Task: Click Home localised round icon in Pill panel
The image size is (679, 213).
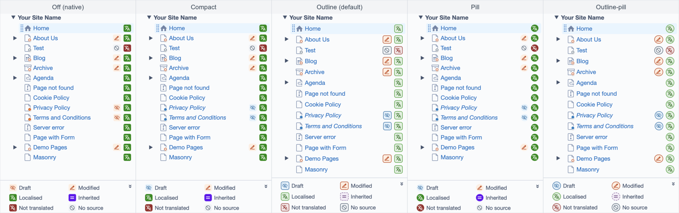Action: 535,28
